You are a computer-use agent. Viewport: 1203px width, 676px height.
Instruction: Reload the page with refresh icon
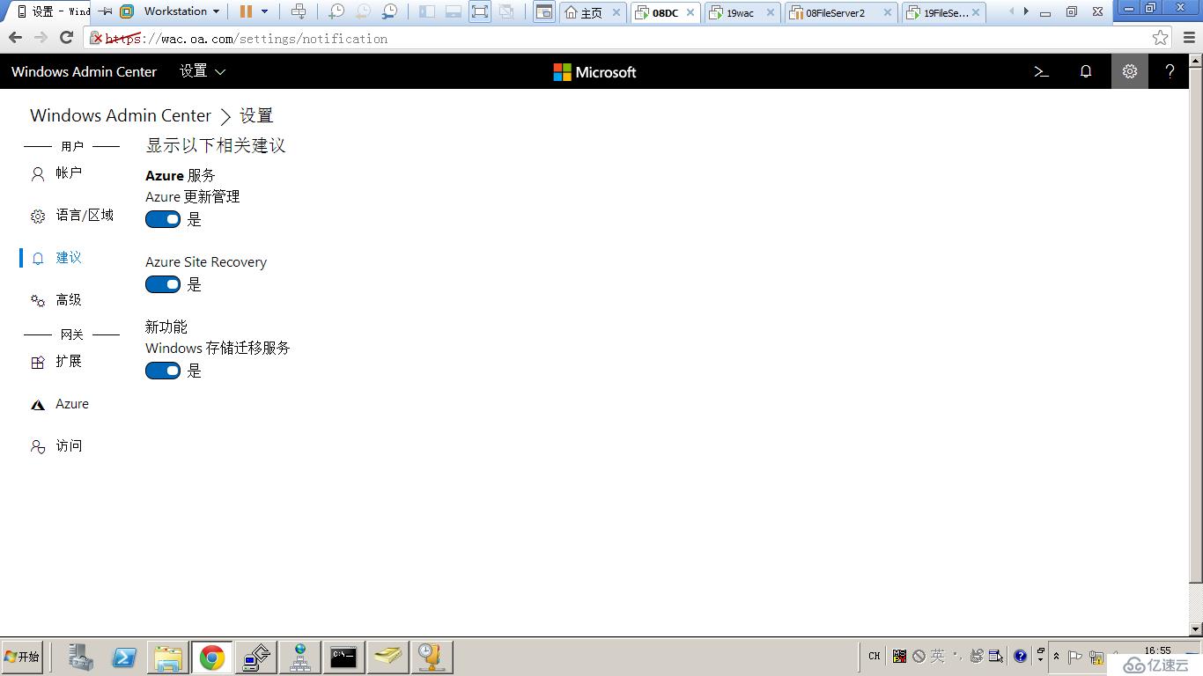coord(66,38)
